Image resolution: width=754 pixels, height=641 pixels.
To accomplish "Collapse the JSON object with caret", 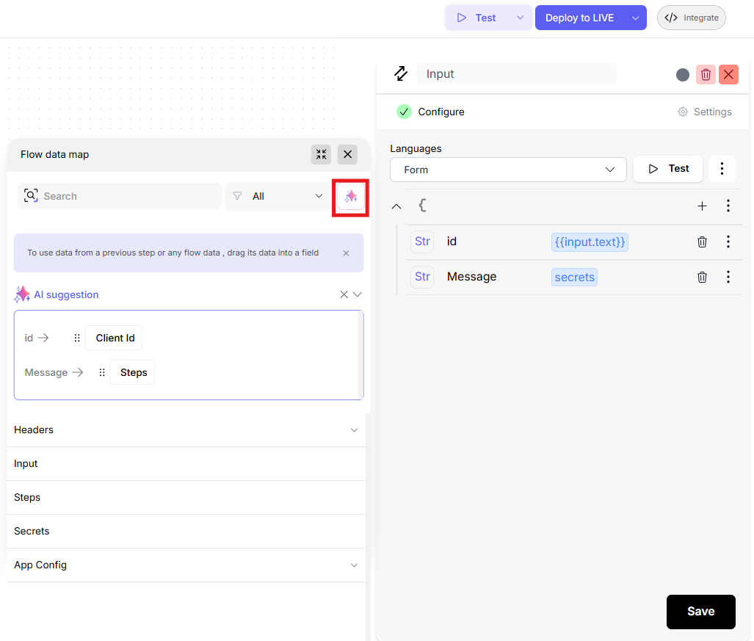I will (x=396, y=206).
